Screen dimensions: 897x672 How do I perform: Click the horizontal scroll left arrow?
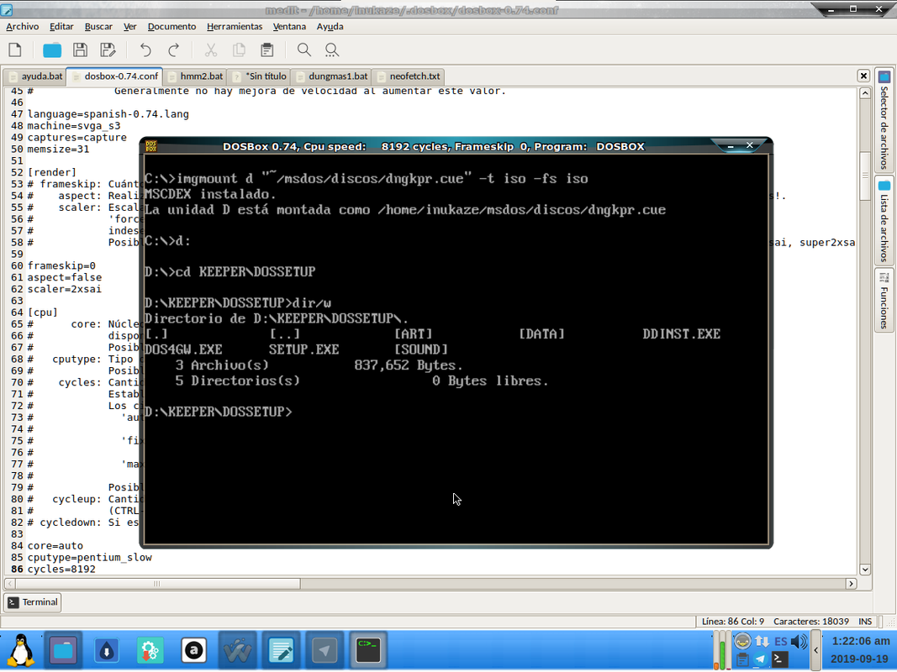click(x=10, y=584)
